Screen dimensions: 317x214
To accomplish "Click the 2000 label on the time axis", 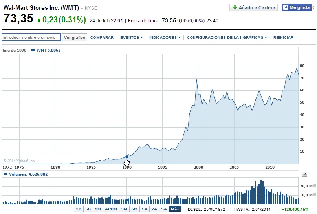I will [198, 168].
